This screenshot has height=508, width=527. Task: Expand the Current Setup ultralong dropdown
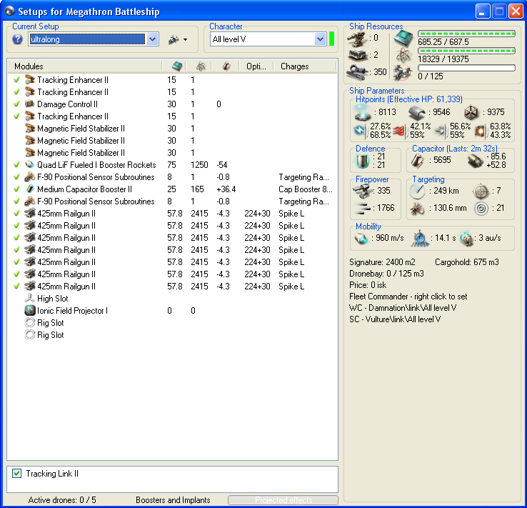152,39
